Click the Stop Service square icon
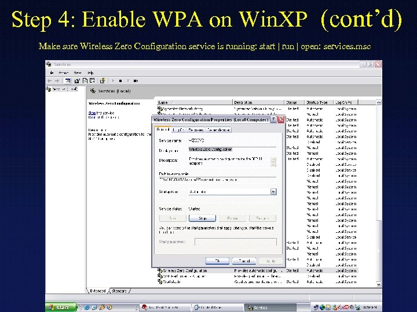This screenshot has height=312, width=417. pyautogui.click(x=120, y=81)
